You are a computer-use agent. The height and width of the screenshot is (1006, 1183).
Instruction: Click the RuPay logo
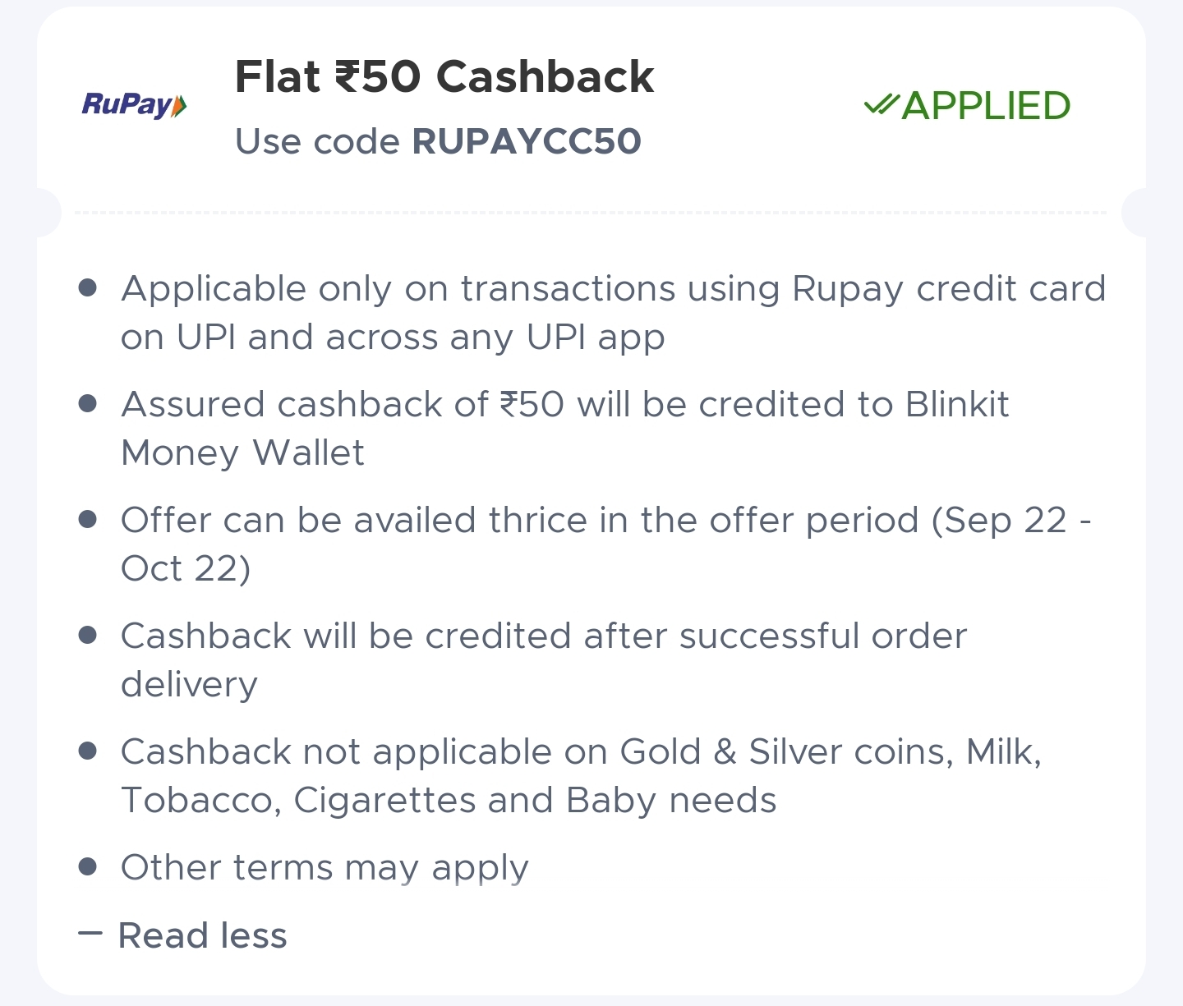135,105
